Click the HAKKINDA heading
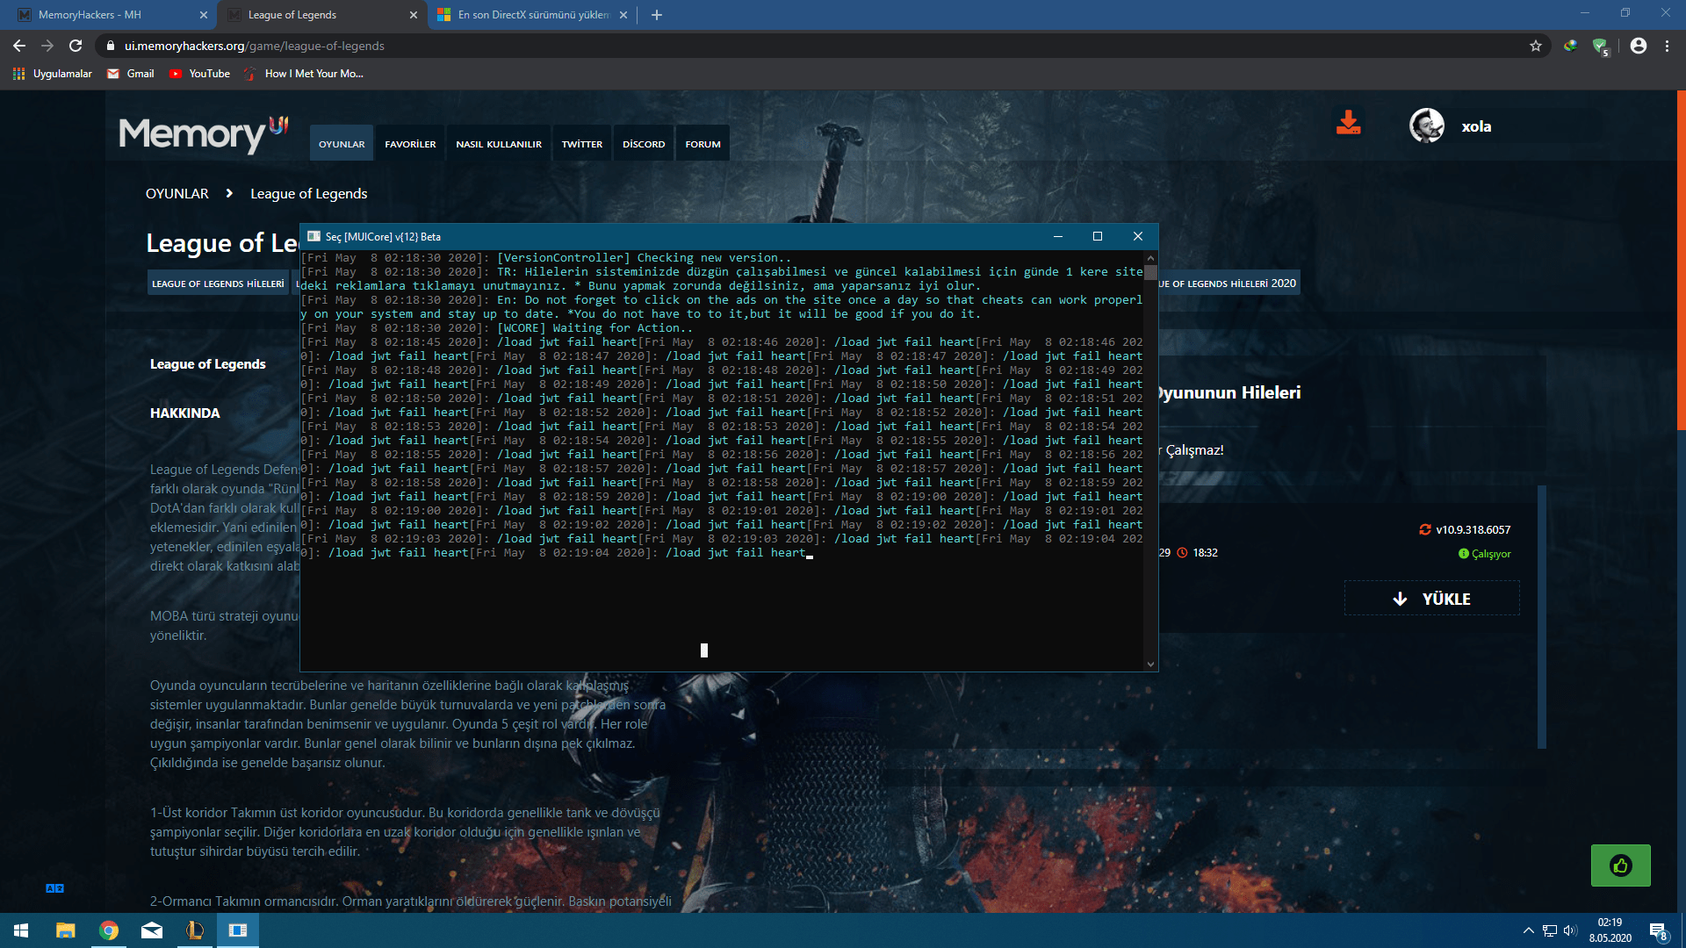1686x948 pixels. pyautogui.click(x=184, y=413)
